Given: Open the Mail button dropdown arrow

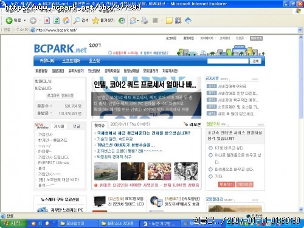Looking at the screenshot, I should click(138, 20).
